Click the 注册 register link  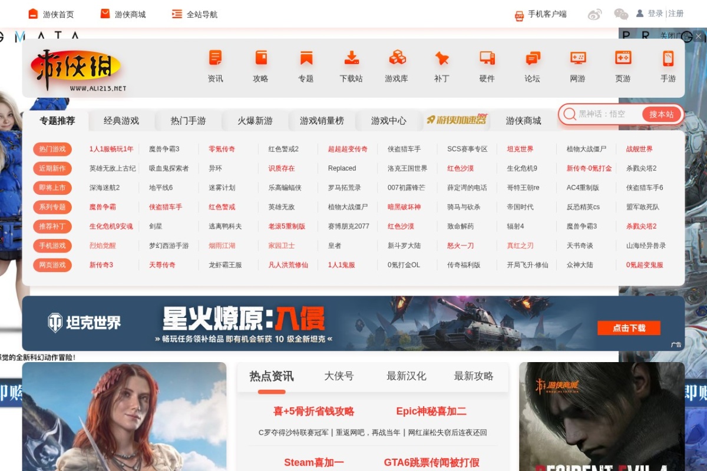click(676, 14)
